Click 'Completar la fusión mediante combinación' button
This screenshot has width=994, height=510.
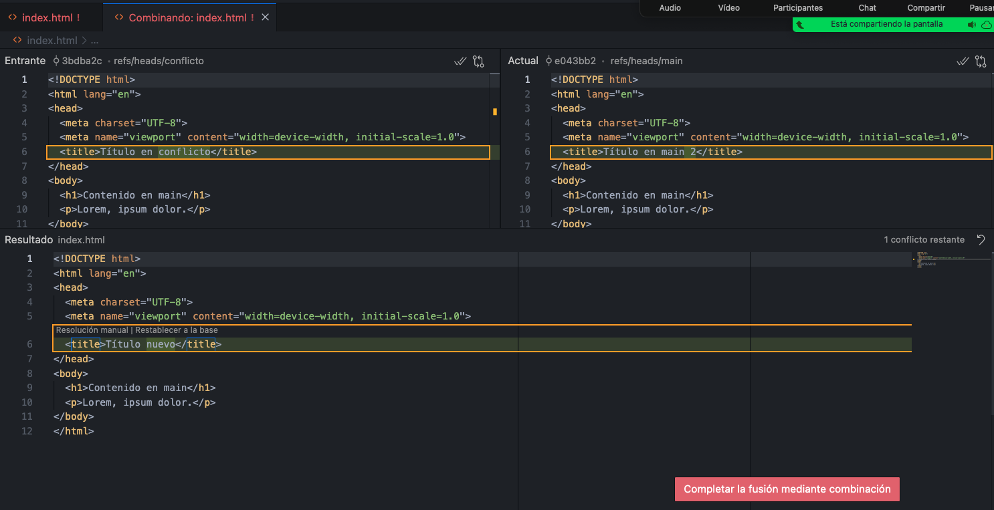(x=787, y=489)
